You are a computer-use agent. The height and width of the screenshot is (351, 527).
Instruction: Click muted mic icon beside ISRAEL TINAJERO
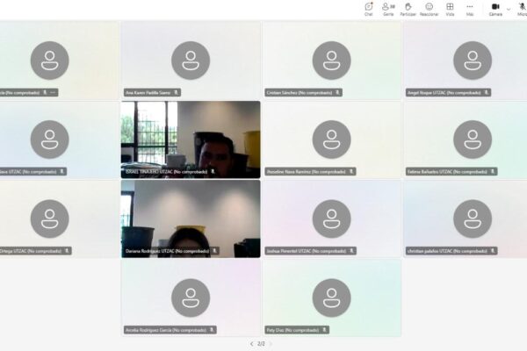[213, 171]
